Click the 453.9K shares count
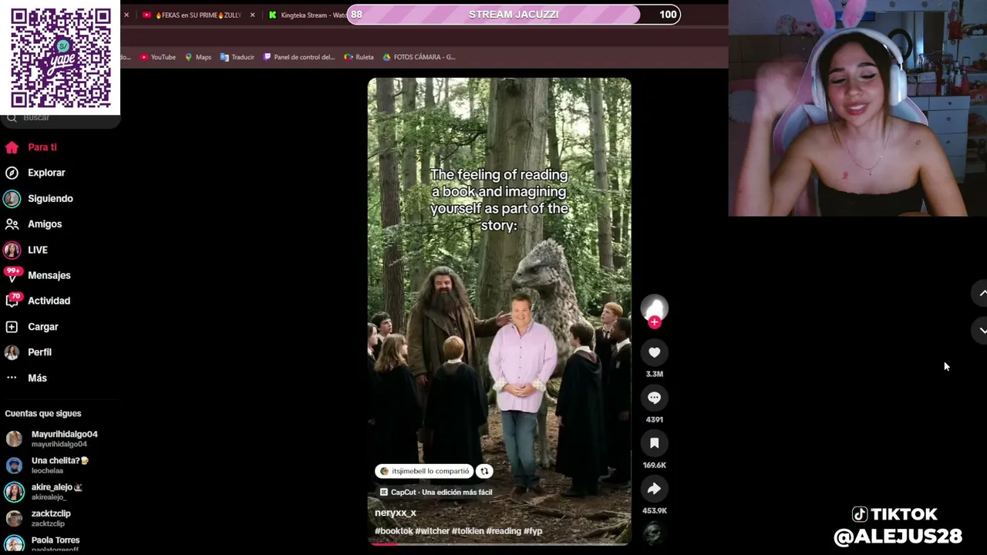The height and width of the screenshot is (555, 987). 654,510
